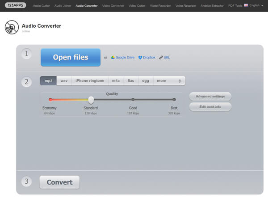Screen dimensions: 268x198
Task: Click the English language flag icon
Action: pyautogui.click(x=246, y=5)
